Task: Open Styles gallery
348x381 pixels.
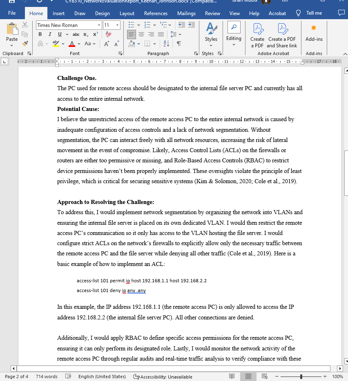Action: coord(211,35)
